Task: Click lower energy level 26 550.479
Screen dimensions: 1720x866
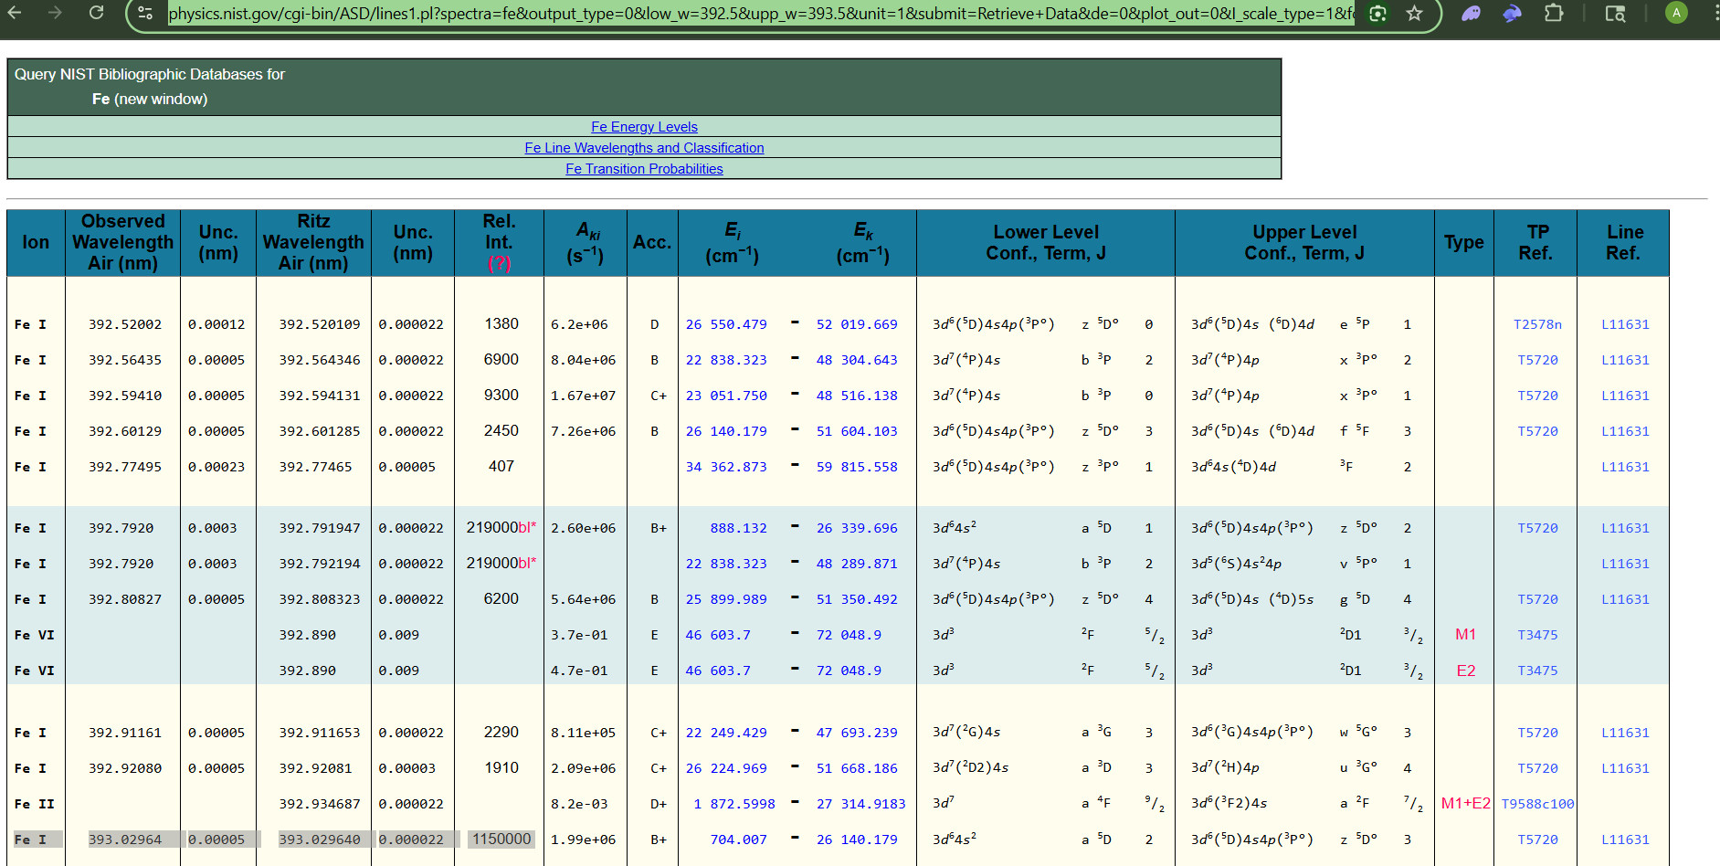Action: [x=726, y=324]
